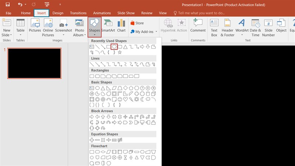Insert Pictures from the ribbon
The image size is (295, 166).
35,25
